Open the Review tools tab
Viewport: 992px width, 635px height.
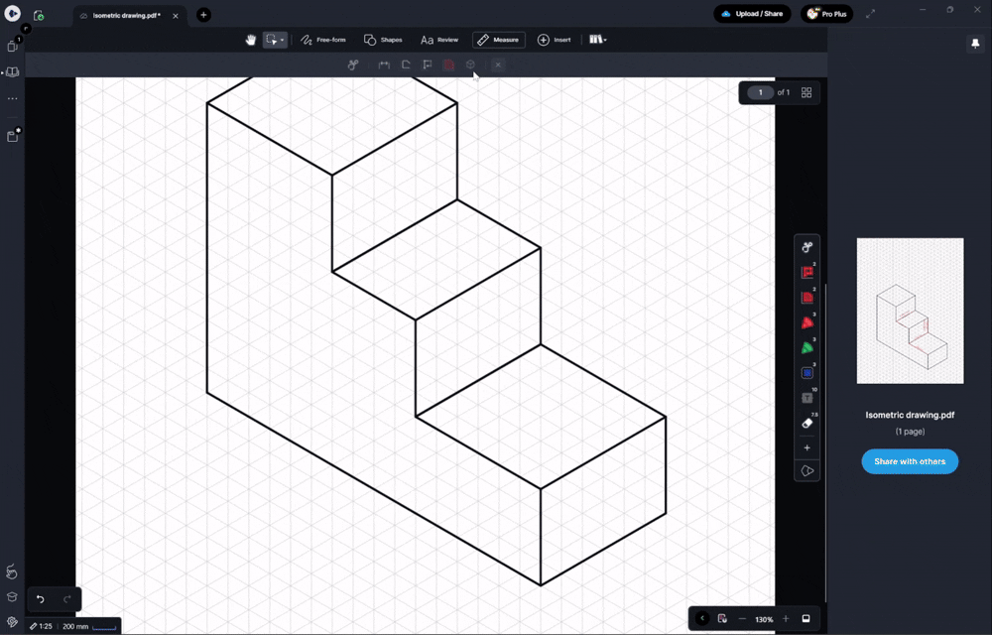(x=439, y=40)
